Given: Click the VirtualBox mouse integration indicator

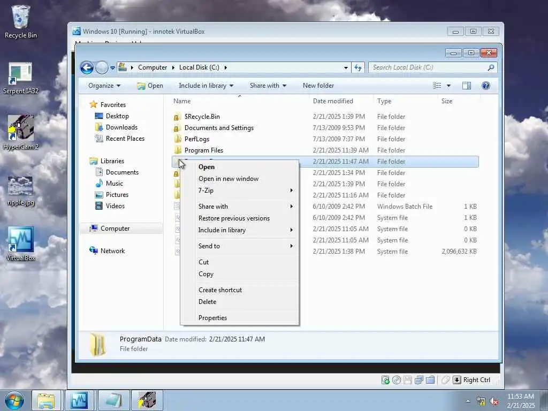Looking at the screenshot, I should click(445, 380).
